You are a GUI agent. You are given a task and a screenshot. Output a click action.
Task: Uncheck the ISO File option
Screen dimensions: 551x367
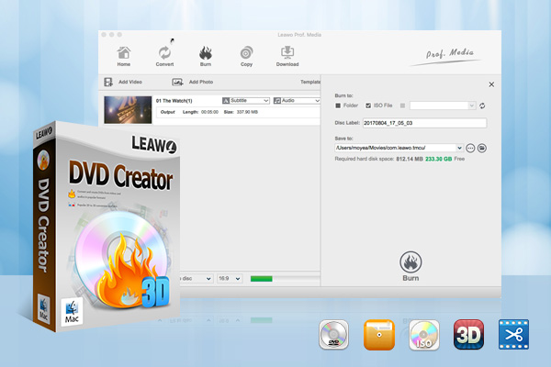(368, 106)
